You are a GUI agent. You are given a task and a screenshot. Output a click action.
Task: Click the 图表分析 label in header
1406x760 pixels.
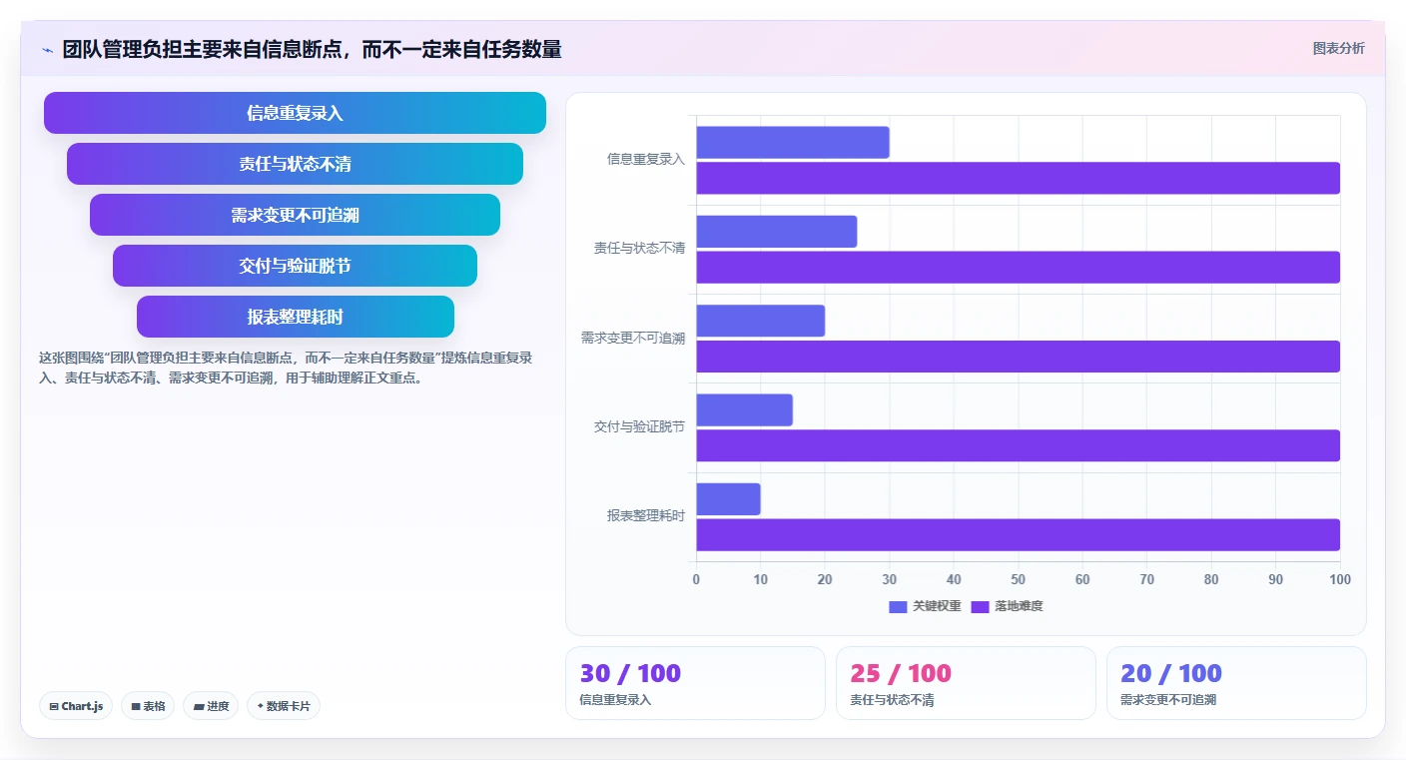tap(1338, 48)
